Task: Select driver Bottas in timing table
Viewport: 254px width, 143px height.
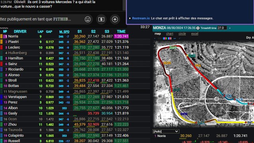Action: 13,86
